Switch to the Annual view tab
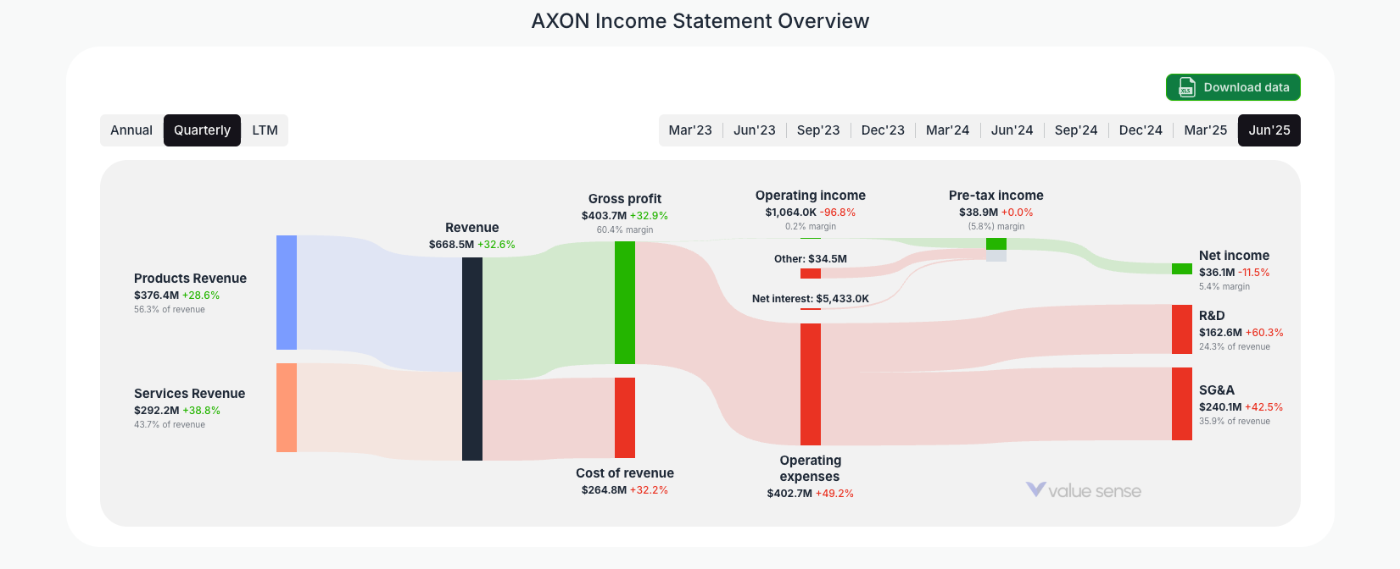This screenshot has height=569, width=1400. pyautogui.click(x=131, y=130)
